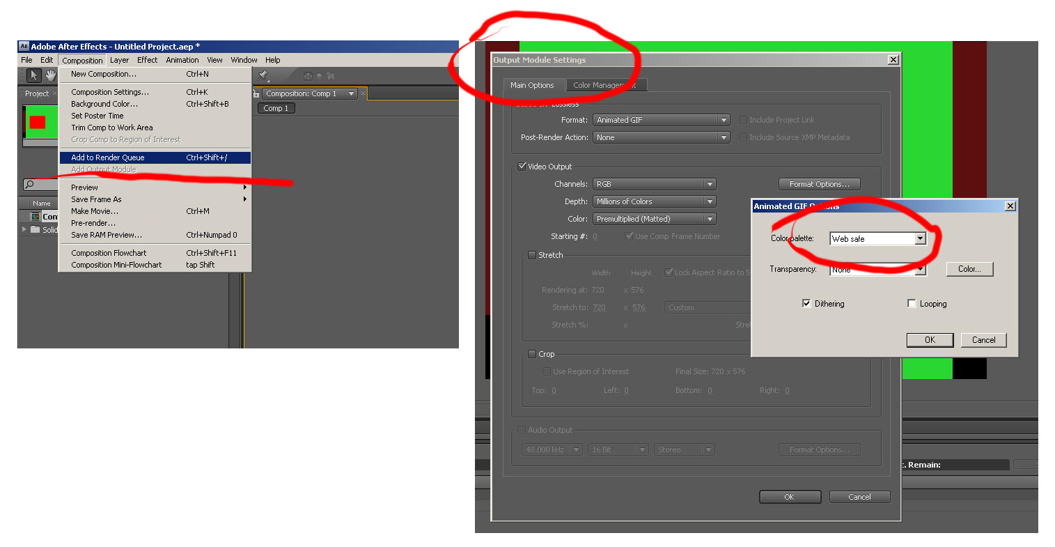Click the Solids folder icon

click(35, 229)
